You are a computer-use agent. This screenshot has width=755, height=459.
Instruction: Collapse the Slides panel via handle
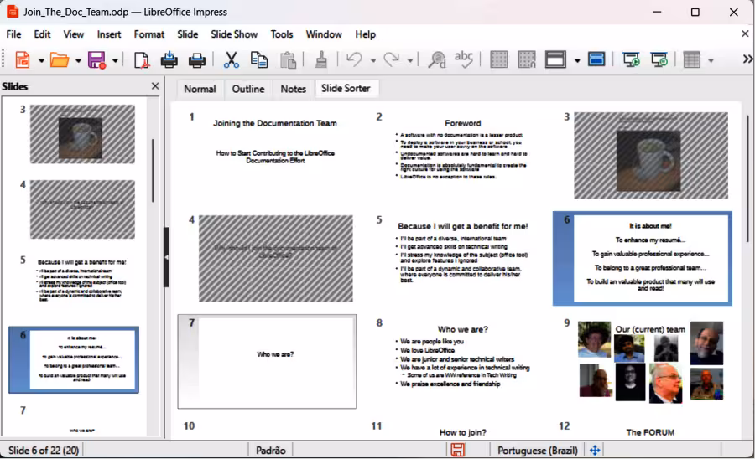coord(166,257)
